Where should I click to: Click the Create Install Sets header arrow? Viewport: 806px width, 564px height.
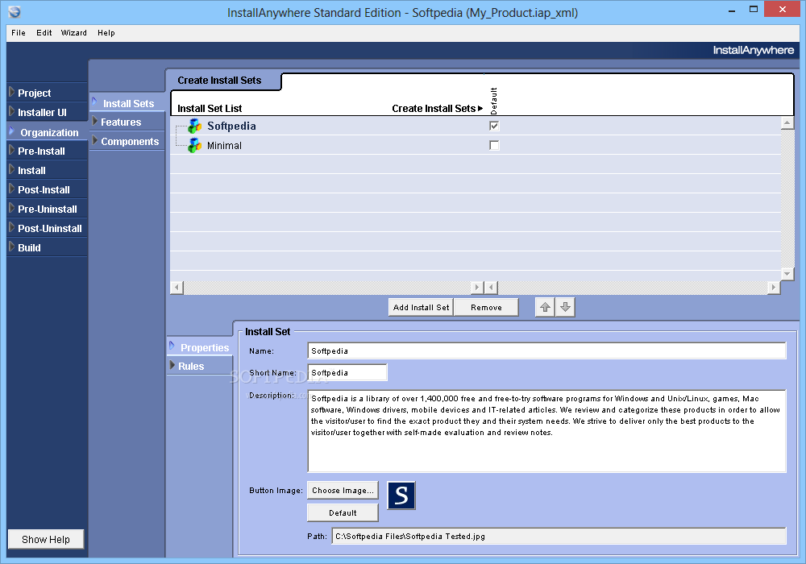[x=480, y=109]
